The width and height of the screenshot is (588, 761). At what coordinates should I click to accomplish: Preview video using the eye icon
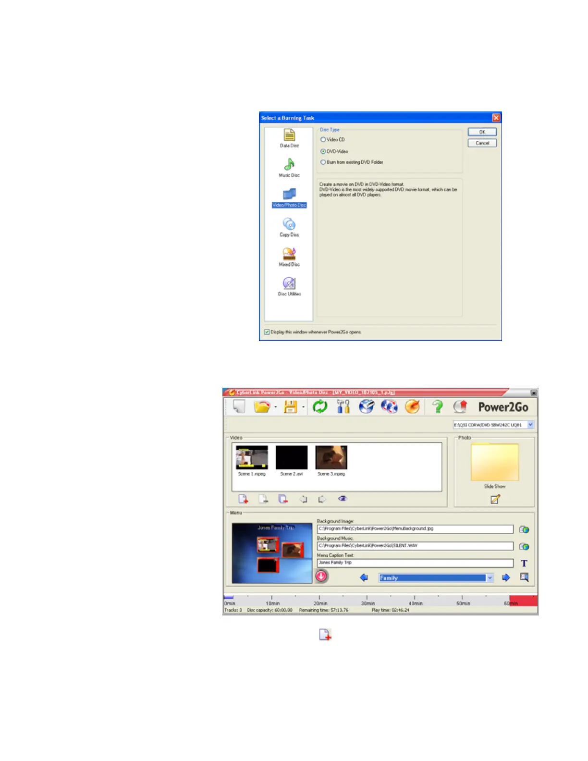pos(342,499)
